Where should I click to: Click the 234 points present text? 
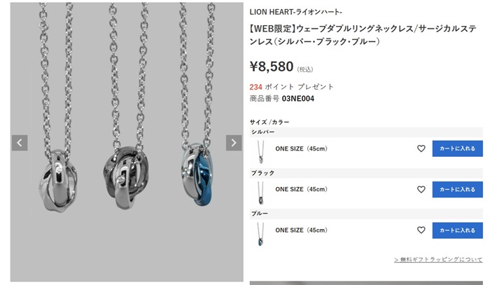[x=291, y=87]
